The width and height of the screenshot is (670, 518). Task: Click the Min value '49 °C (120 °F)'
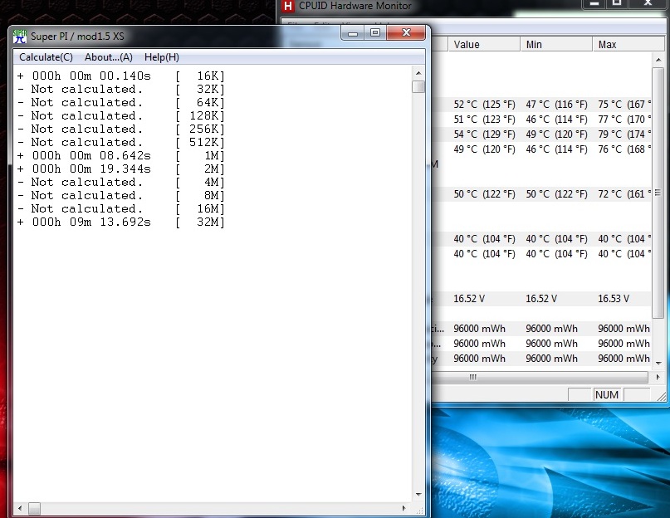pos(556,134)
